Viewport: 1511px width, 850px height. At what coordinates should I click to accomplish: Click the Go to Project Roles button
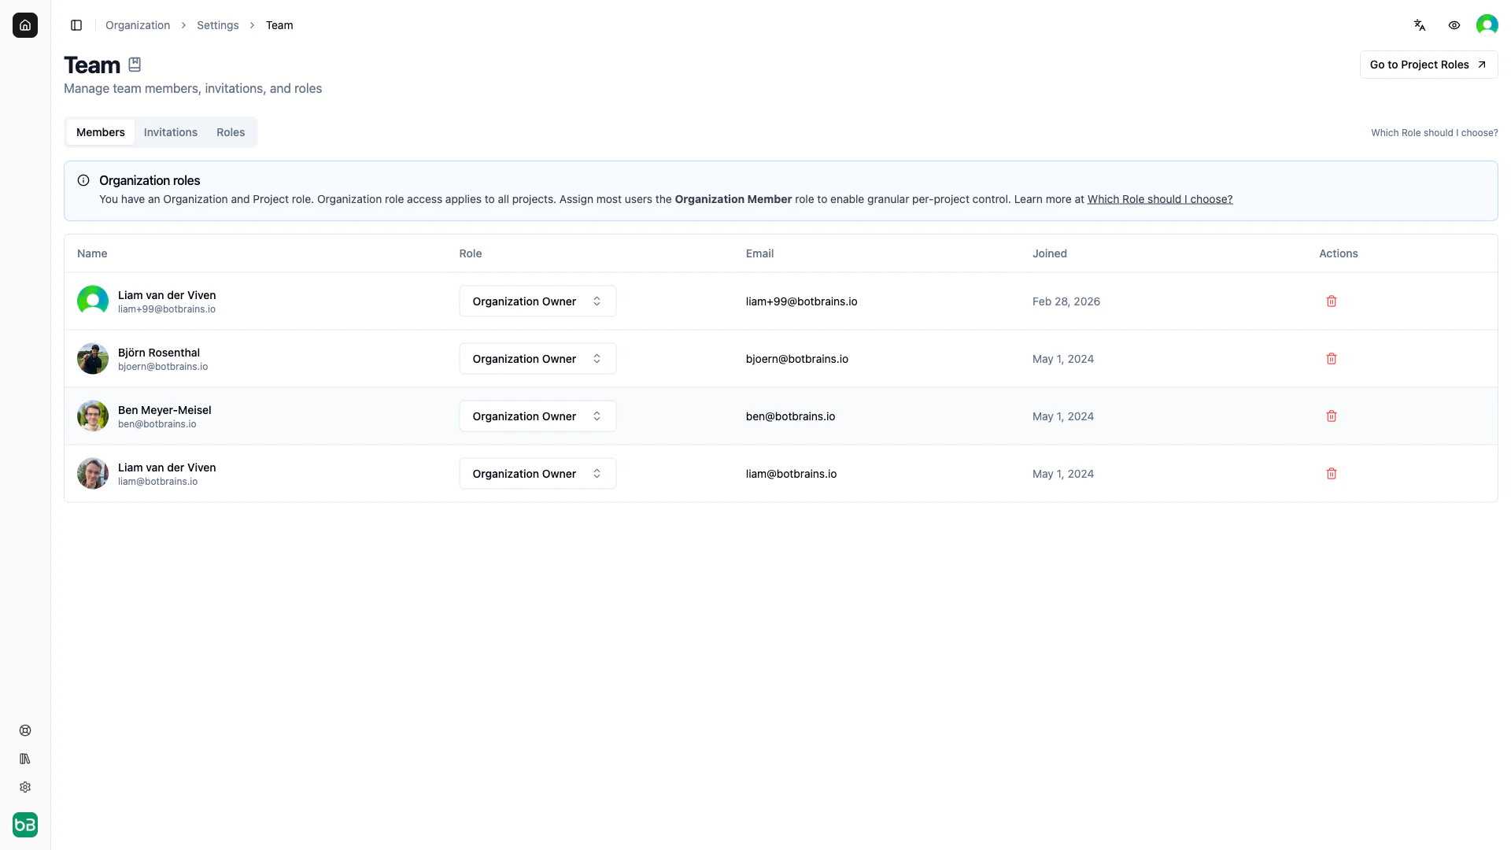1428,65
